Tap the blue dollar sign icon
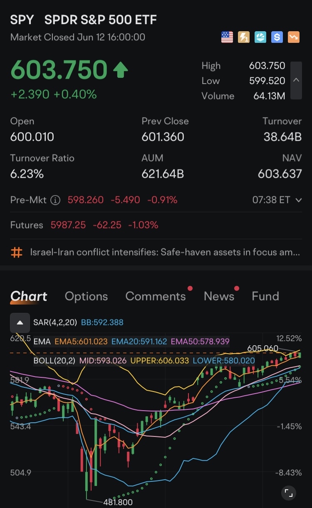Image resolution: width=312 pixels, height=508 pixels. point(277,37)
